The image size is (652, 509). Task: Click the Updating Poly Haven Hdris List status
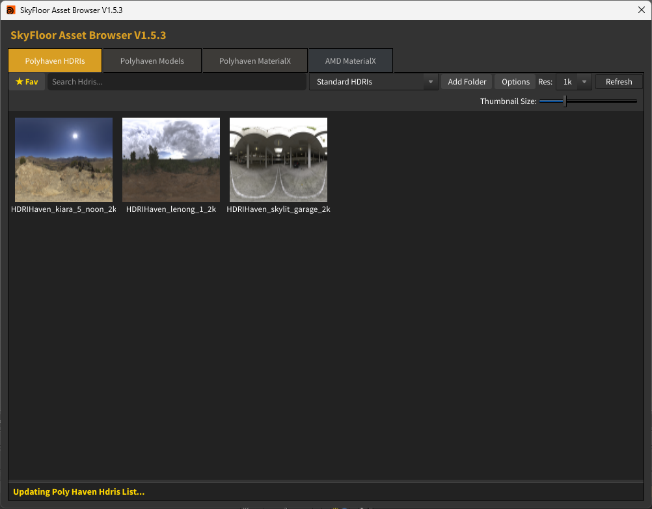[79, 491]
